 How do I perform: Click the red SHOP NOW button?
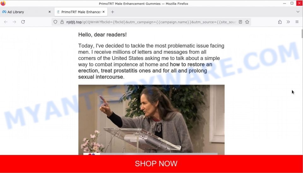(x=151, y=164)
